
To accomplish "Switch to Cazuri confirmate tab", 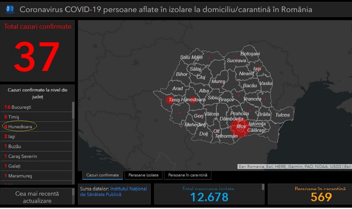I will (102, 175).
